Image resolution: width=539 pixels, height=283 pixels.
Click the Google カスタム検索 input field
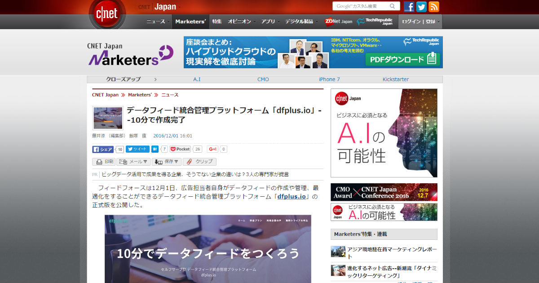(361, 6)
